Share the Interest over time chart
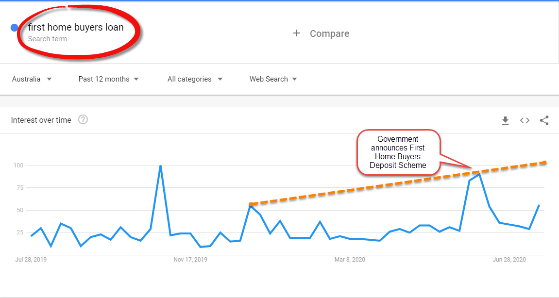The width and height of the screenshot is (559, 298). tap(544, 120)
